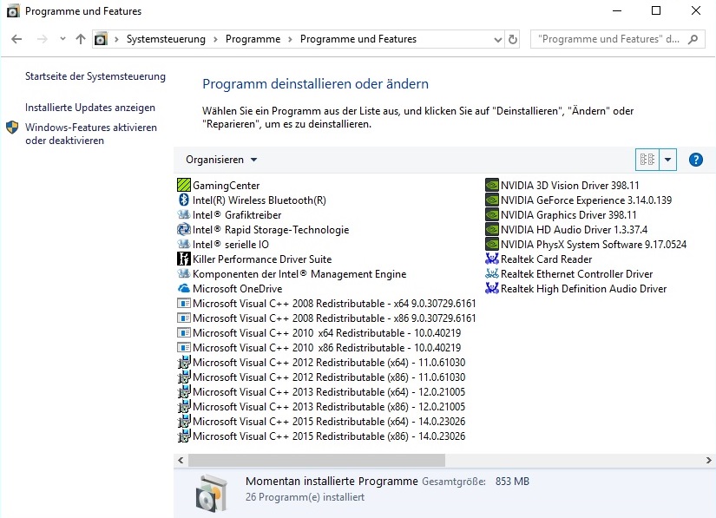Image resolution: width=716 pixels, height=518 pixels.
Task: Open the Organisieren dropdown menu
Action: click(x=221, y=160)
